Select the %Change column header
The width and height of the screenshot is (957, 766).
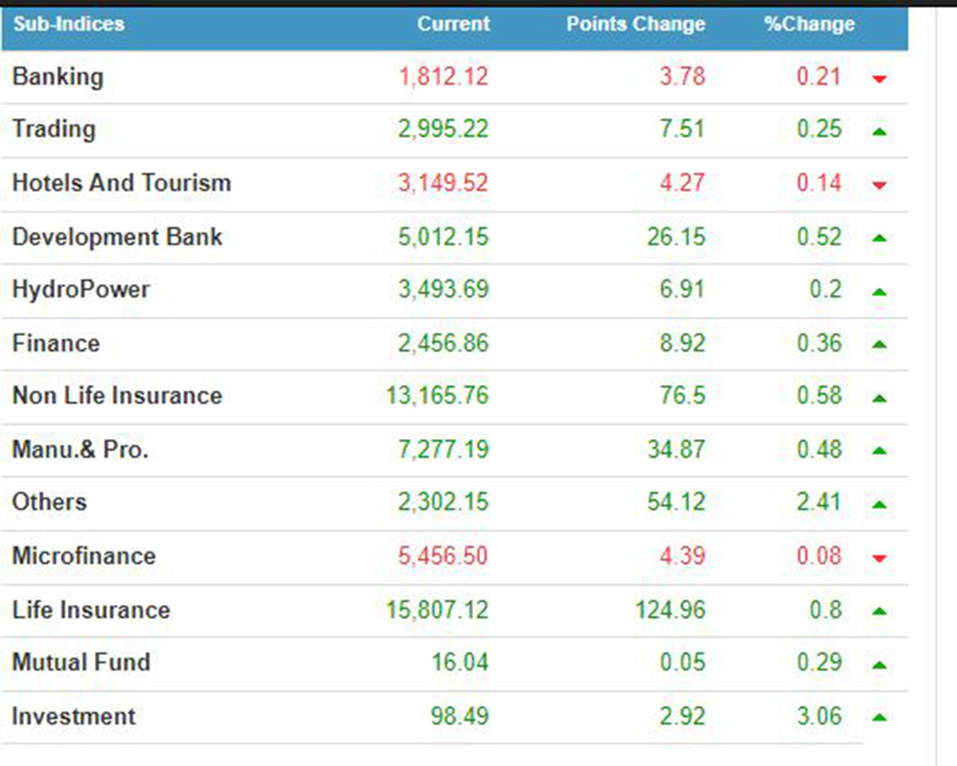(809, 24)
